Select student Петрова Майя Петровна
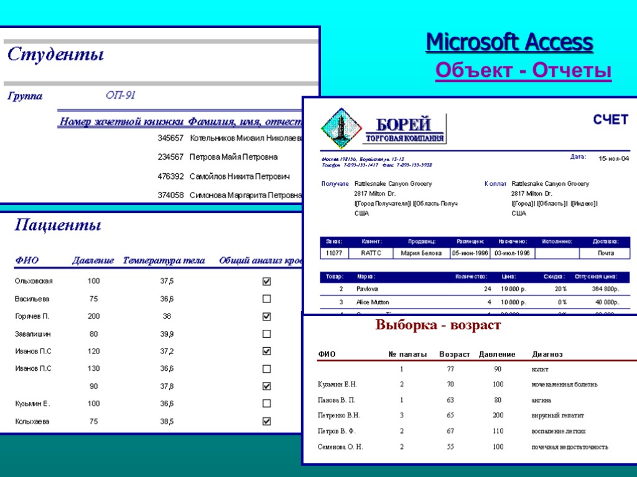The width and height of the screenshot is (637, 477). pyautogui.click(x=234, y=157)
